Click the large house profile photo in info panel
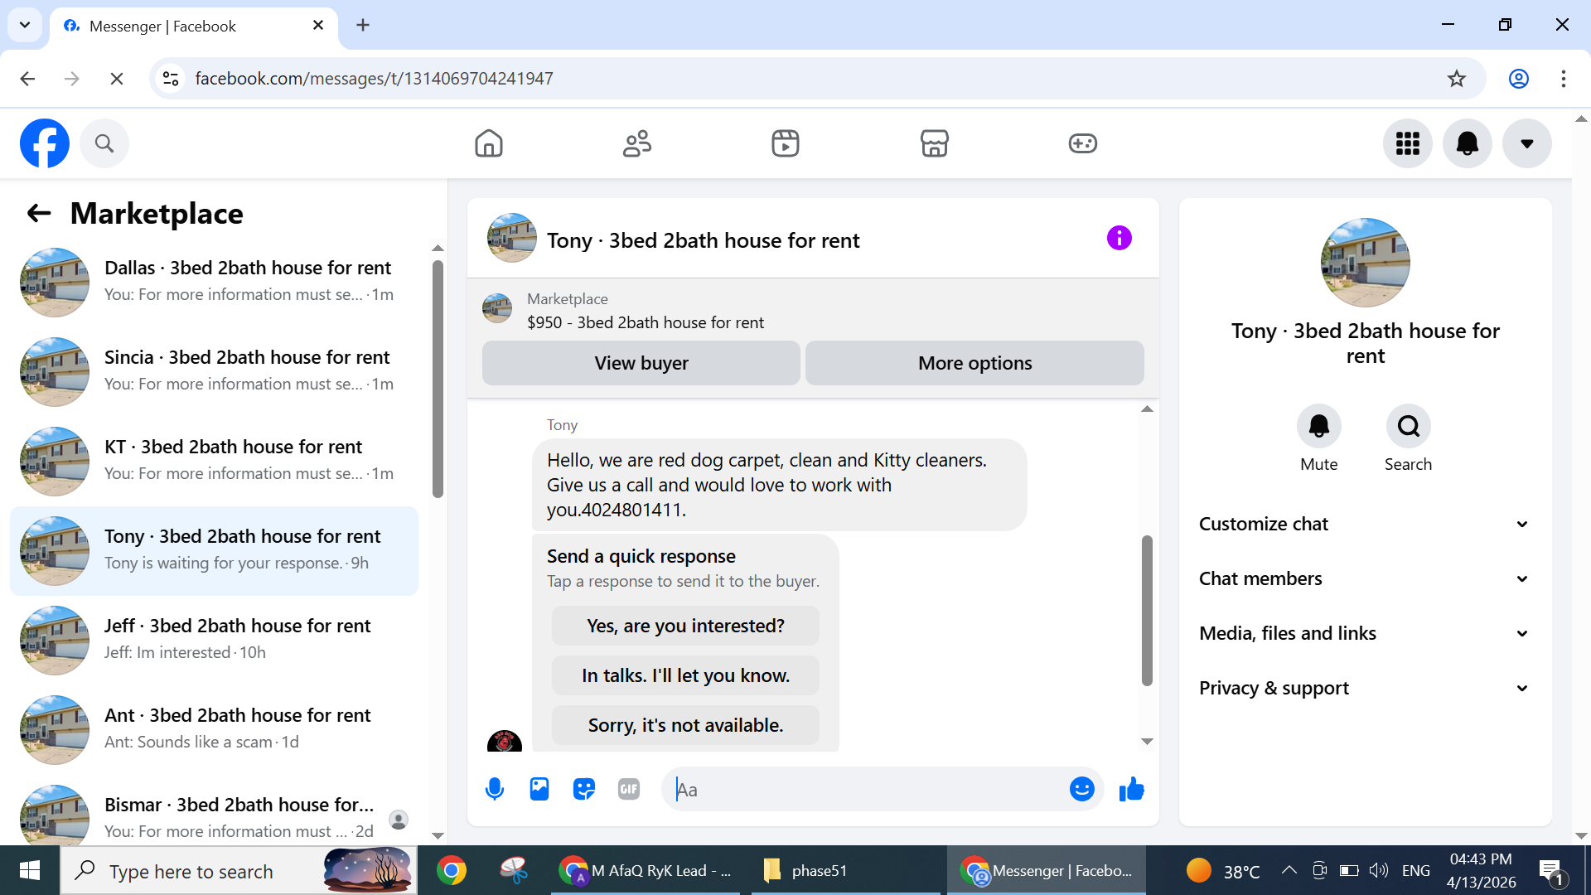The height and width of the screenshot is (895, 1591). point(1365,263)
